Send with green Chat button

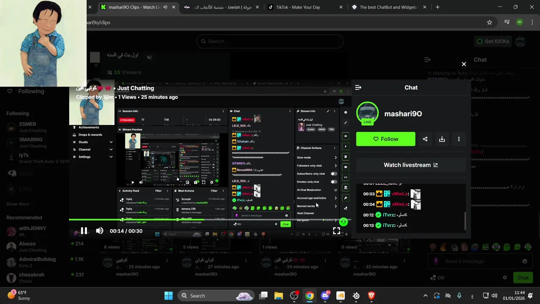(523, 277)
